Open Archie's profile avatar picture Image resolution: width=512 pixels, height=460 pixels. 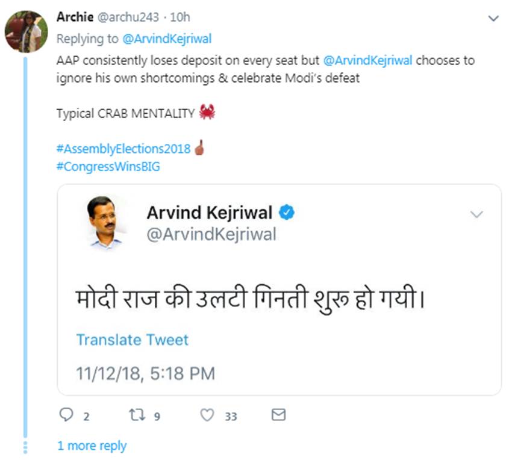26,31
